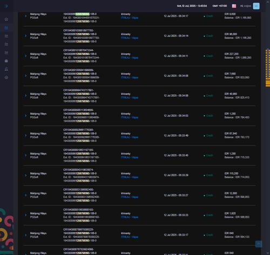Screen dimensions: 270x255
Task: Click Mahjong Ways game name in 05:33:45 row
Action: pyautogui.click(x=38, y=153)
